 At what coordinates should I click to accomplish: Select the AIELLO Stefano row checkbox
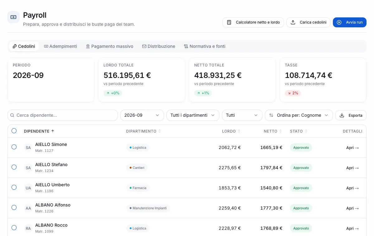pos(14,167)
